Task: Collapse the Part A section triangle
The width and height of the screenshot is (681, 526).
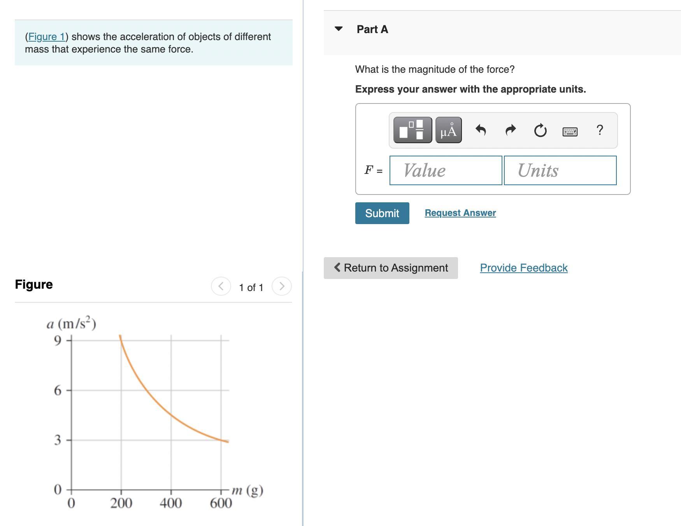Action: click(339, 29)
